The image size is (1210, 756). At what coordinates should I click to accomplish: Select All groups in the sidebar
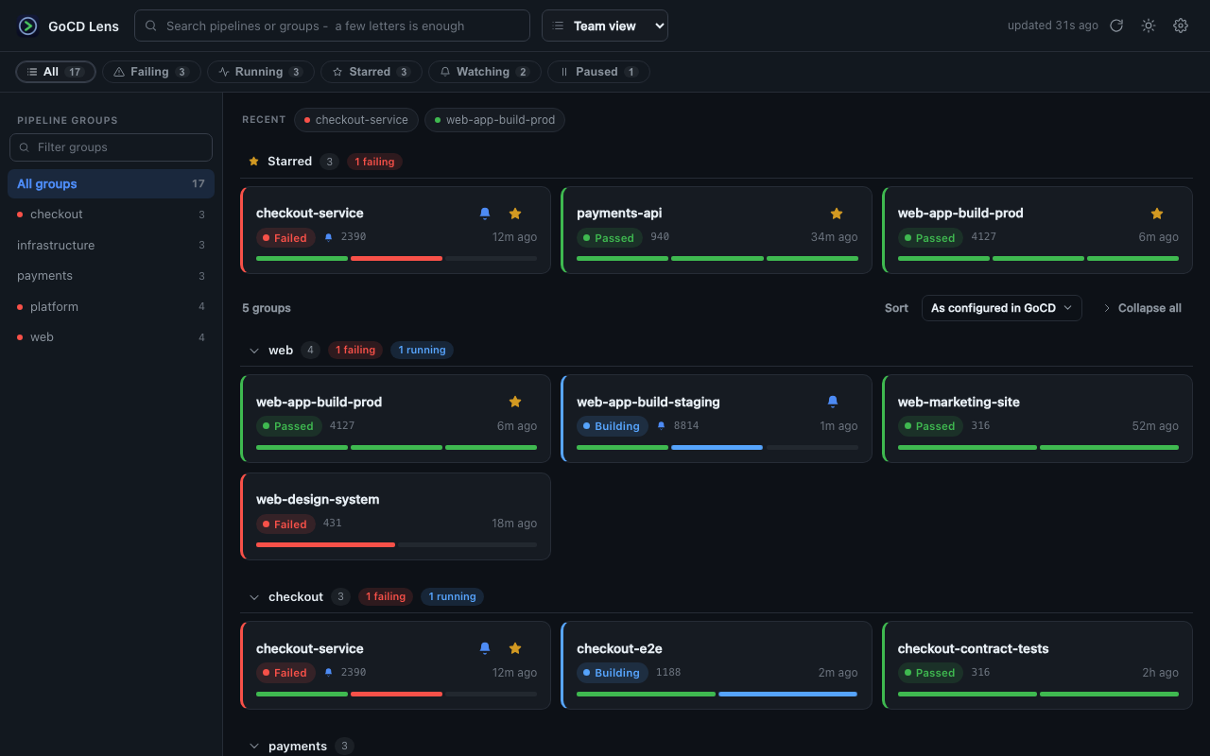(x=111, y=183)
